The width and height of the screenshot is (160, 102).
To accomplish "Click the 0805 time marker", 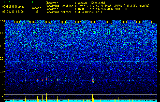I will [x=78, y=22].
